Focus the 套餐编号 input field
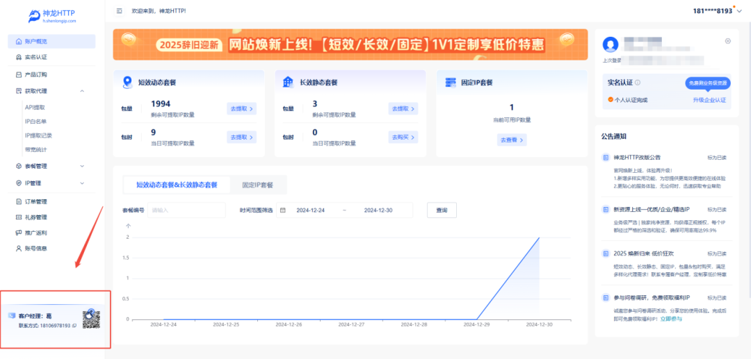The width and height of the screenshot is (751, 359). (x=186, y=210)
